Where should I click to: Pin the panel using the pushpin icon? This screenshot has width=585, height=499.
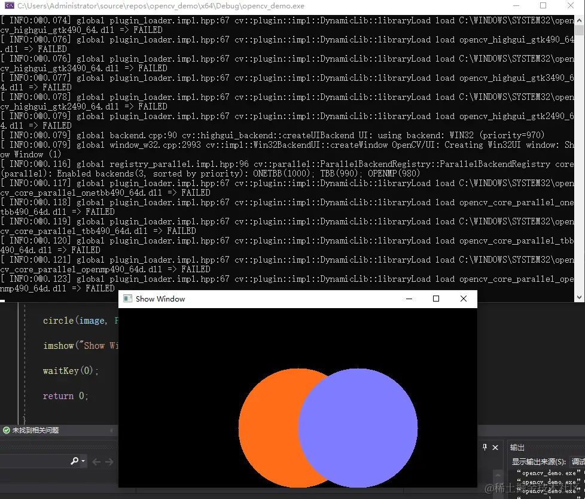(x=485, y=447)
